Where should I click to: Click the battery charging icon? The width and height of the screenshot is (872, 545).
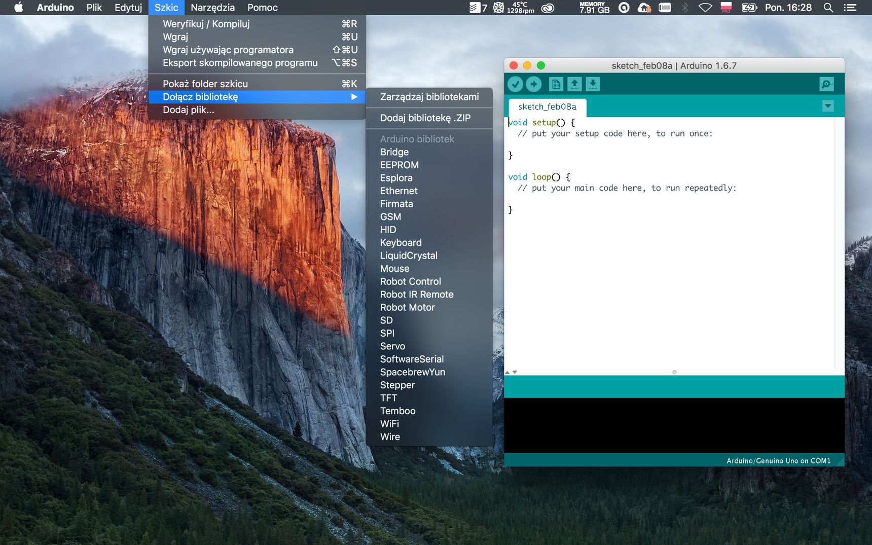pos(749,8)
